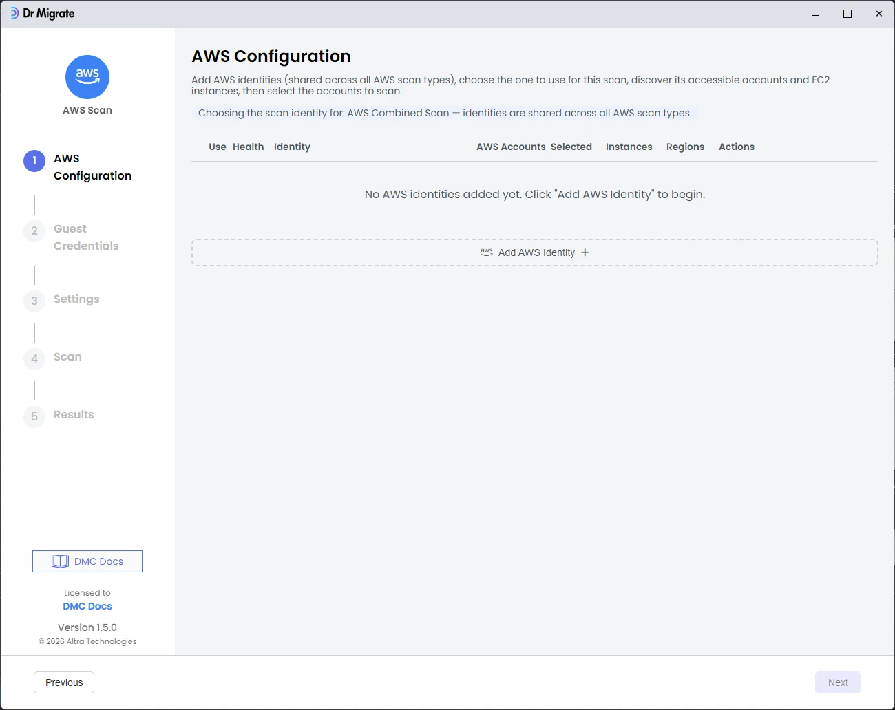The image size is (895, 710).
Task: Open the DMC Docs licensee link
Action: [x=87, y=606]
